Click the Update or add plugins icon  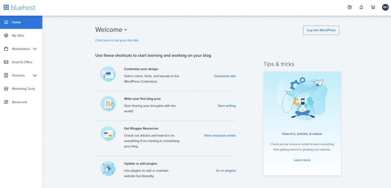point(108,168)
